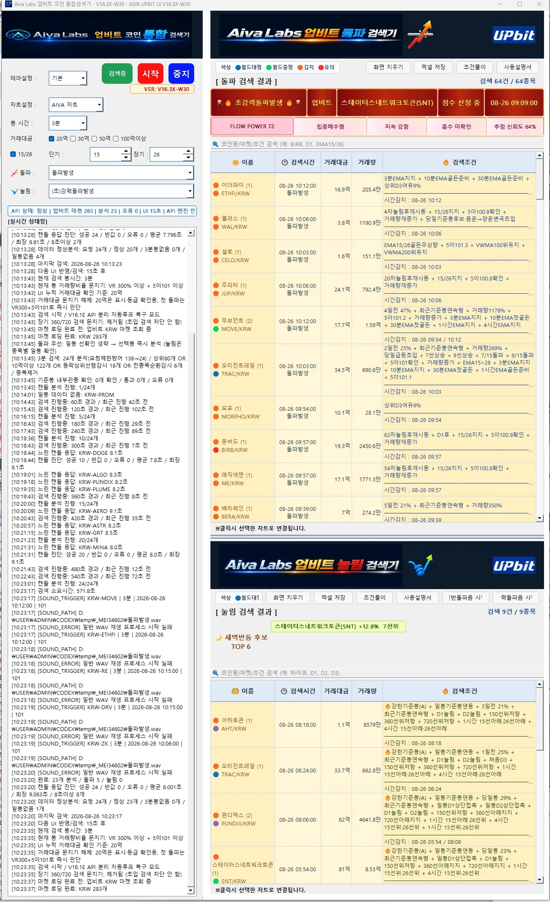Uncheck the 20억 trading value checkbox
The image size is (550, 902).
51,139
